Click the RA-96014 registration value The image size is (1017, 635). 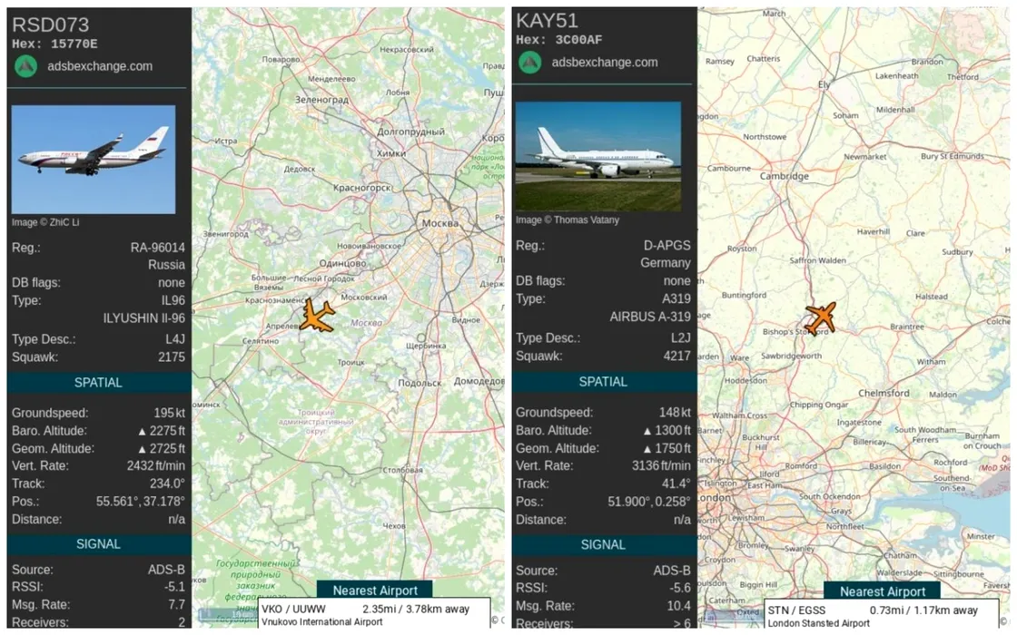[158, 248]
